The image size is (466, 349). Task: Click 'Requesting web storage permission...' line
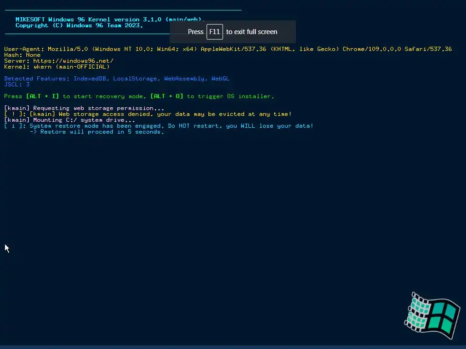click(84, 108)
